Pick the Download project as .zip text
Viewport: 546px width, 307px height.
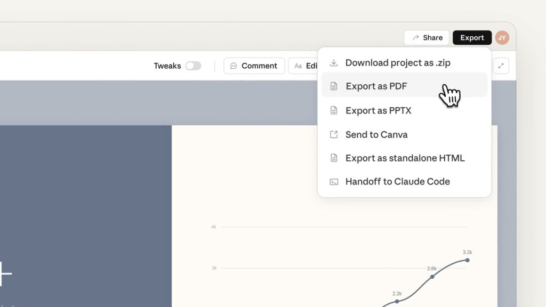tap(398, 63)
